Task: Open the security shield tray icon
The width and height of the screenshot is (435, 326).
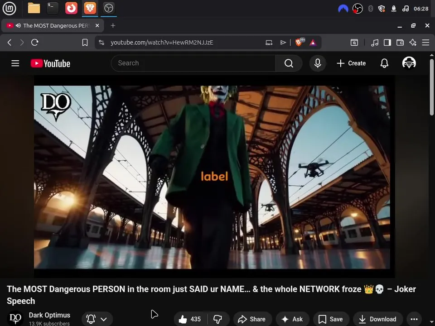Action: tap(382, 9)
